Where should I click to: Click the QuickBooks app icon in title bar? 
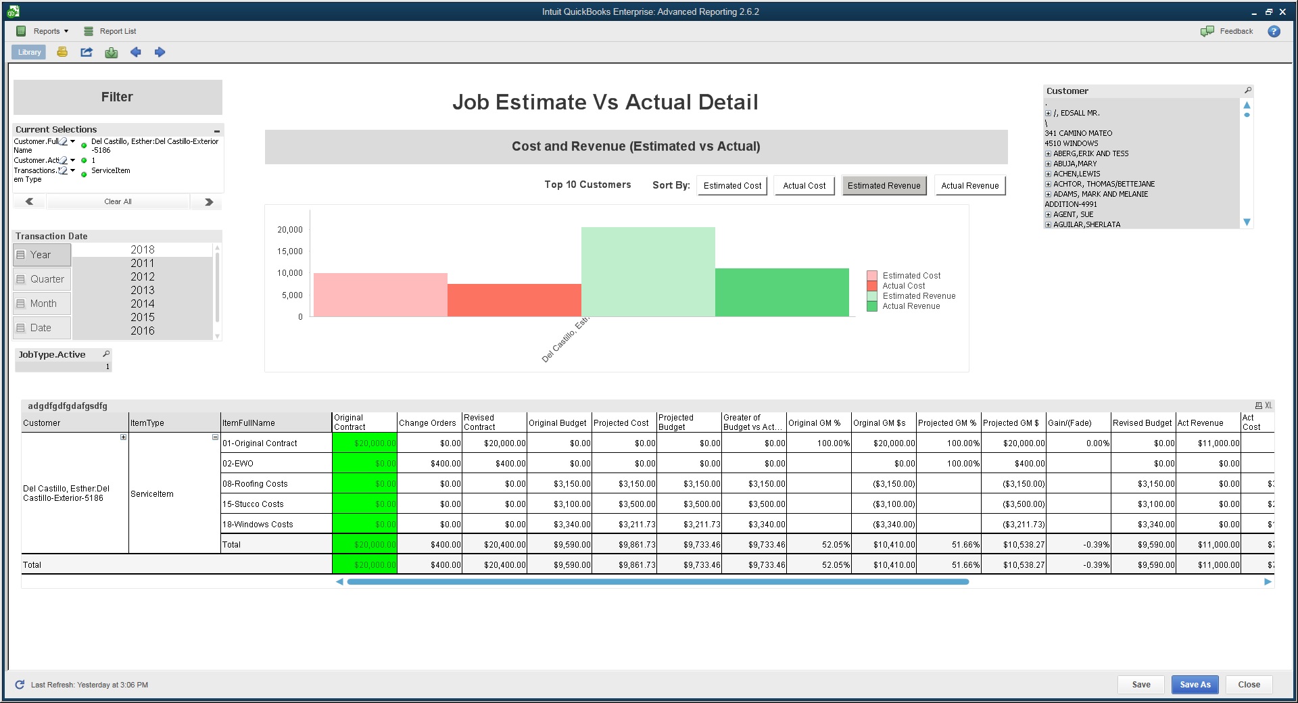13,11
